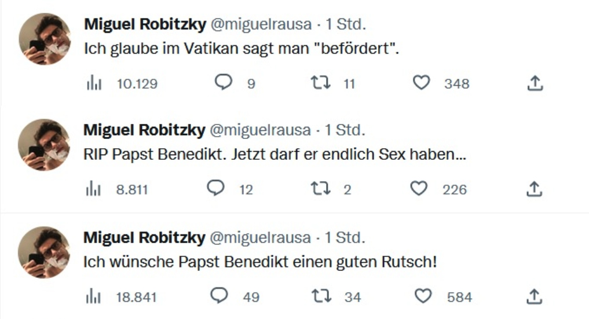
Task: View analytics of the "befördert" tweet
Action: click(x=94, y=84)
